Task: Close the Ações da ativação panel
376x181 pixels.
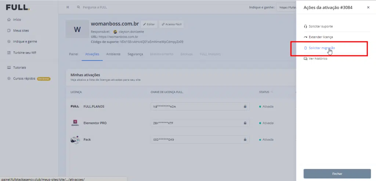Action: tap(368, 7)
